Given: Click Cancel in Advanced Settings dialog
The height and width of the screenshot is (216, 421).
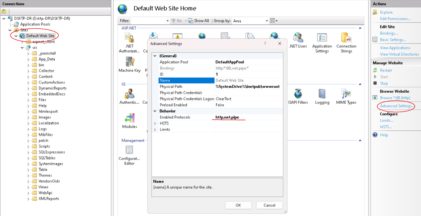Looking at the screenshot, I should pyautogui.click(x=269, y=205).
